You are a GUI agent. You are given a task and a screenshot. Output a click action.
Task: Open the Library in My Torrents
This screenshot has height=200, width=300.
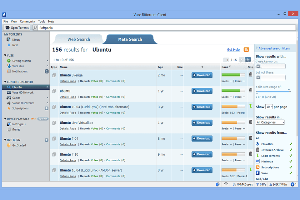(x=16, y=40)
